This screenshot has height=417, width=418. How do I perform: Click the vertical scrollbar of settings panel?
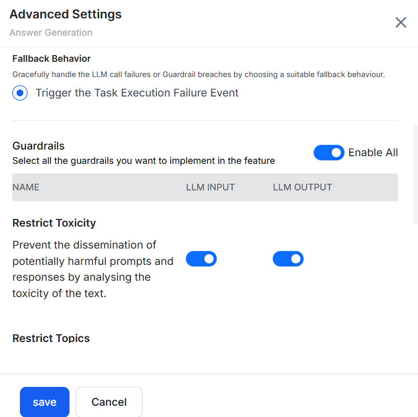coord(415,174)
